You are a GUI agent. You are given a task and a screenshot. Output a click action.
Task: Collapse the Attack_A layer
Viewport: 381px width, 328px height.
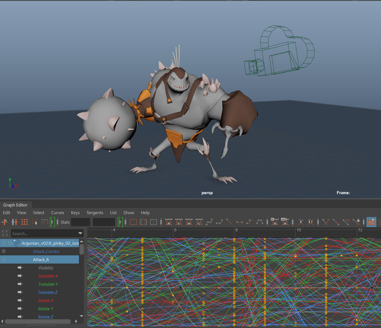point(4,259)
